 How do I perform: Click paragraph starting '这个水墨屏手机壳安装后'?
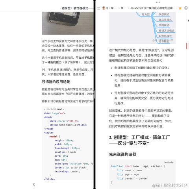pos(68,60)
